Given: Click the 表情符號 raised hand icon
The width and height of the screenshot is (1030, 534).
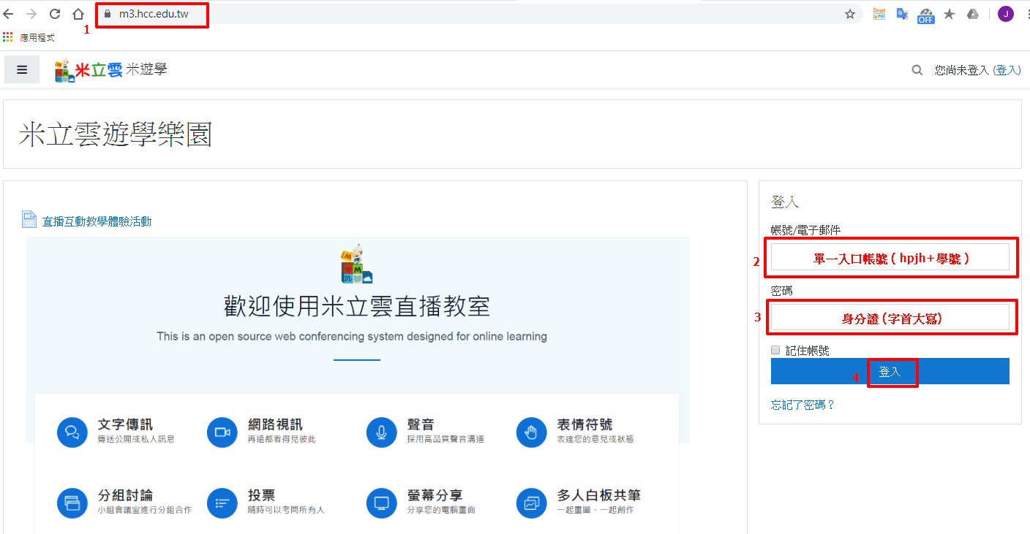Looking at the screenshot, I should [532, 432].
